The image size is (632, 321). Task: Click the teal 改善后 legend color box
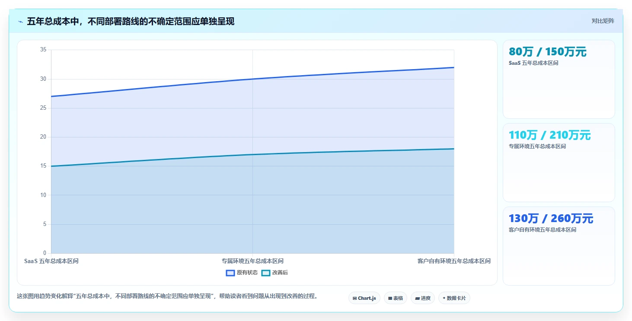tap(266, 273)
